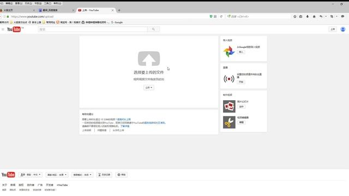Click the green shield icon in address bar
Screen dimensions: 349x196
point(211,16)
